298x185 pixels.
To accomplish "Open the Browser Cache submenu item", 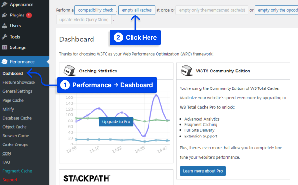I will pyautogui.click(x=16, y=136).
